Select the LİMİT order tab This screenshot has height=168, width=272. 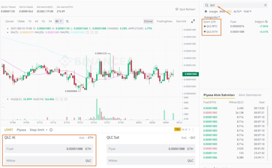click(x=9, y=130)
